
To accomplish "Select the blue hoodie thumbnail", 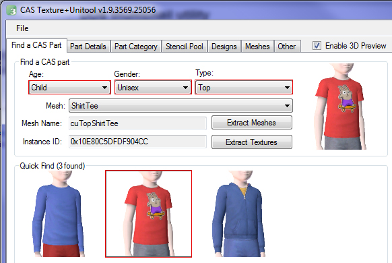I will (238, 214).
